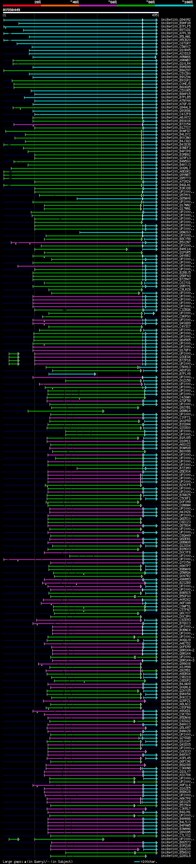Click the cyan alignment bar for UniRef100_B7FLV8

click(x=72, y=374)
